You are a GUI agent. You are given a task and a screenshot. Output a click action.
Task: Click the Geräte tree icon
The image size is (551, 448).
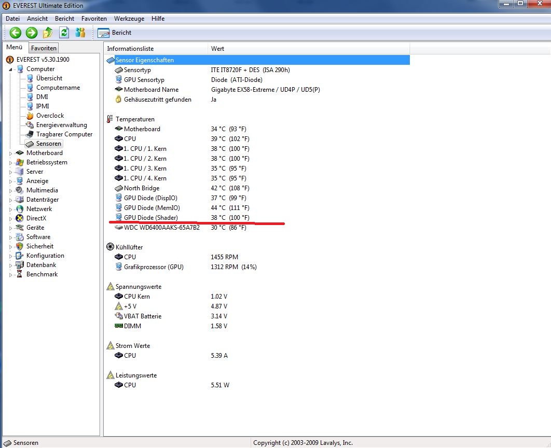(x=20, y=228)
